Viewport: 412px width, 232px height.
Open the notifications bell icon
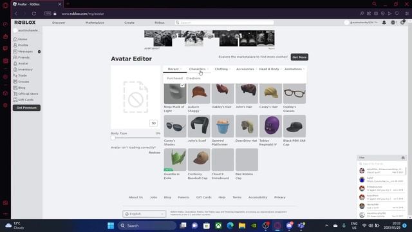(384, 23)
